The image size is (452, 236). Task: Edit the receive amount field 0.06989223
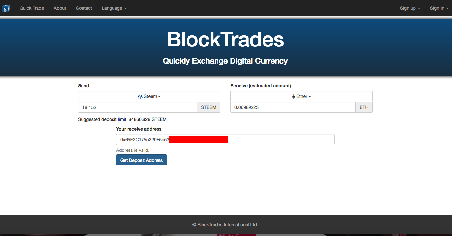pos(293,107)
